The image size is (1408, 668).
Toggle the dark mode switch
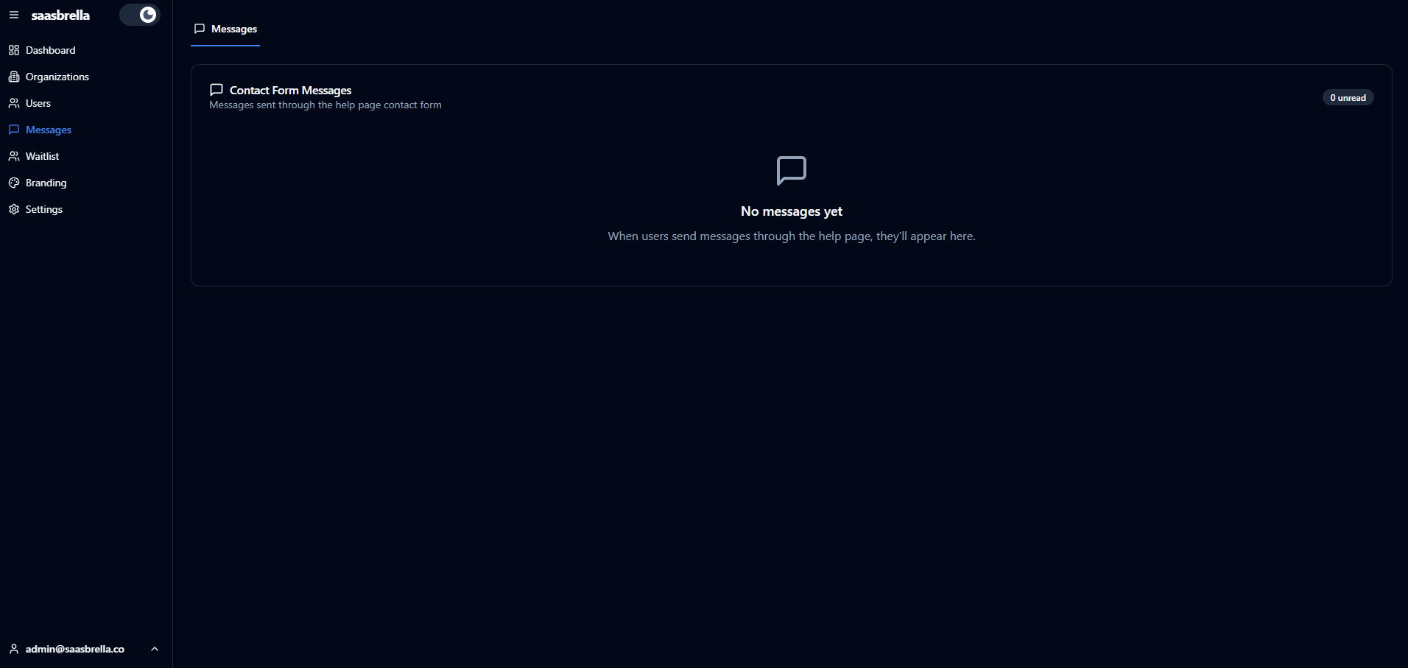click(x=140, y=15)
